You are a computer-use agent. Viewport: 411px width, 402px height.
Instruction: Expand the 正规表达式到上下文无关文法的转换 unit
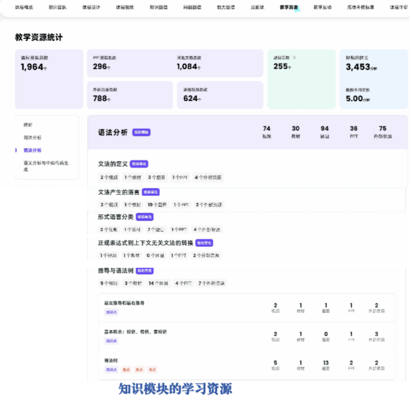[x=145, y=243]
